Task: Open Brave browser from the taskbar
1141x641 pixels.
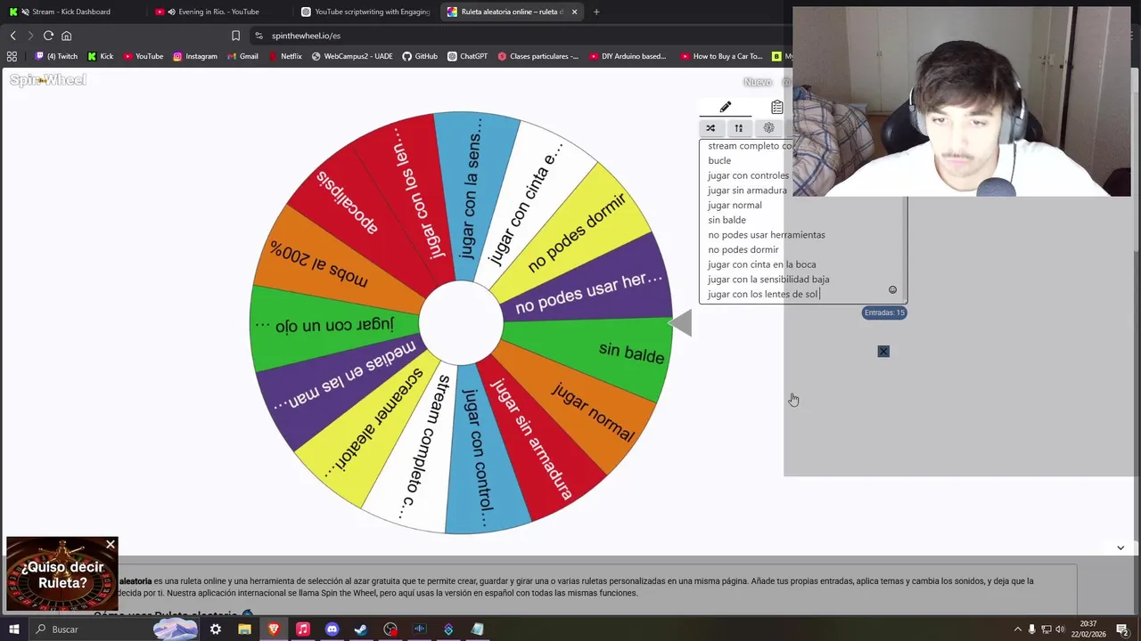Action: [x=274, y=629]
